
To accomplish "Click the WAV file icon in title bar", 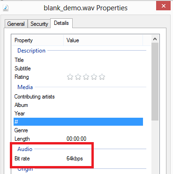I will (x=6, y=8).
